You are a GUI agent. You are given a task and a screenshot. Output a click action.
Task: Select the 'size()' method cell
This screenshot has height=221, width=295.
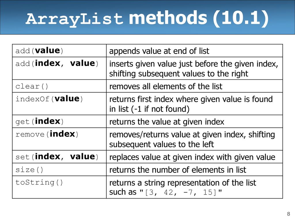tap(59, 169)
